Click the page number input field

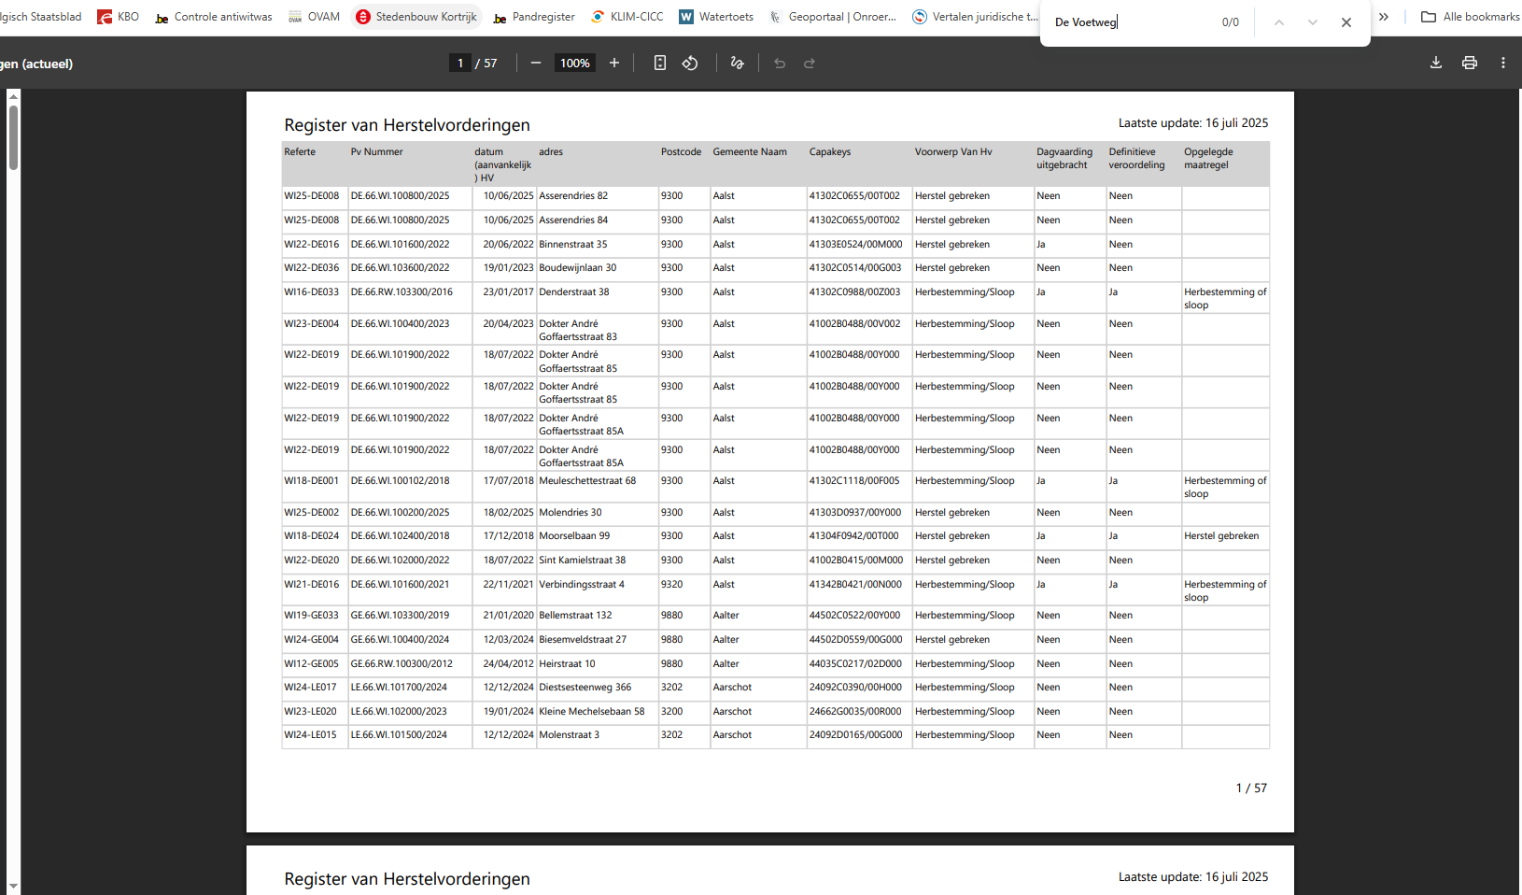click(460, 64)
